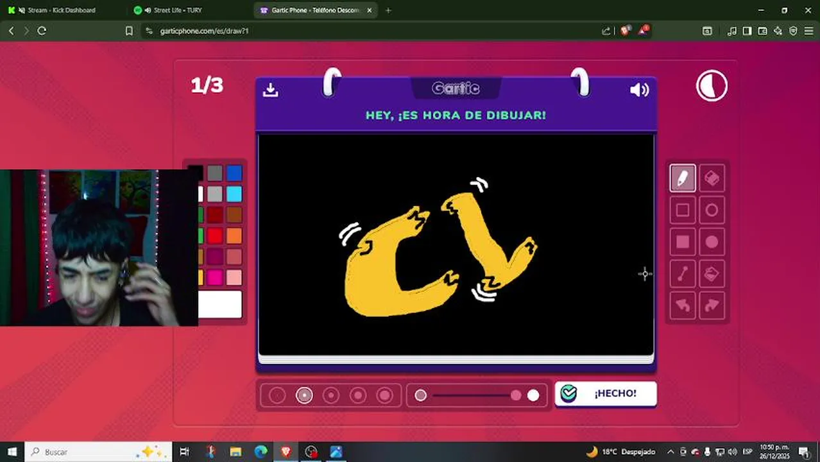Pick the hot pink color swatch

click(x=215, y=277)
